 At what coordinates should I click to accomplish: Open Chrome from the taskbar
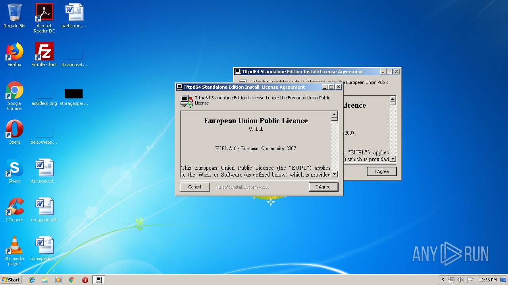coord(72,280)
